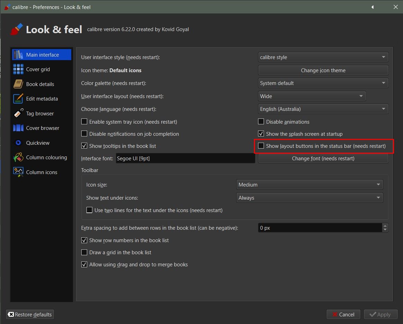Click the Change icon theme button
Screen dimensions: 403x324
tap(323, 70)
